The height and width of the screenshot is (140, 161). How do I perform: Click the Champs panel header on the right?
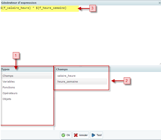click(62, 69)
